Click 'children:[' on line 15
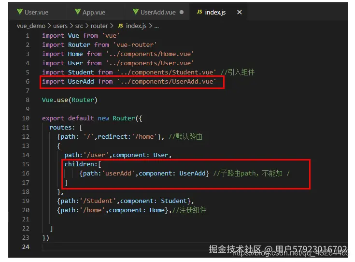 point(83,164)
